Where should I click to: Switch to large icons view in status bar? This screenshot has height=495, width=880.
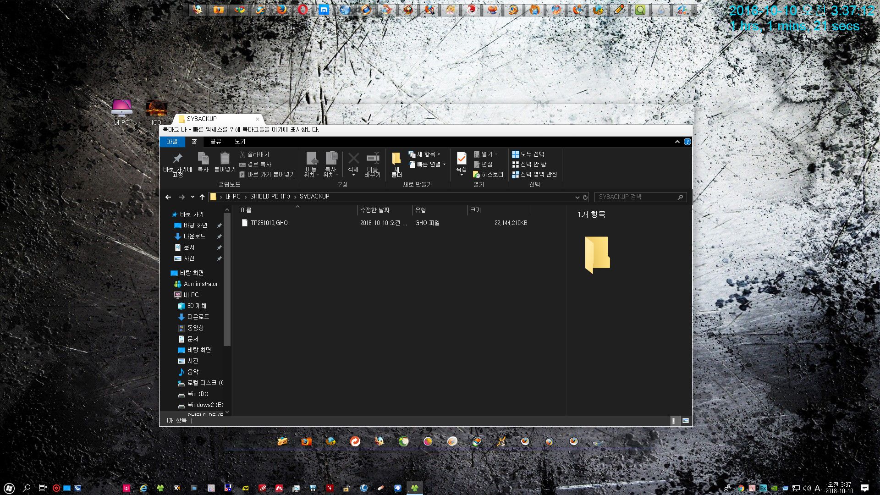coord(686,421)
